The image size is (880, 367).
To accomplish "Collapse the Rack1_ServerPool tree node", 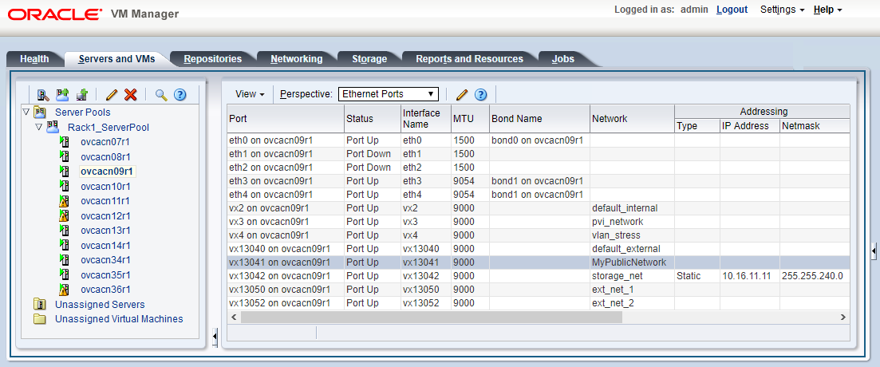I will pyautogui.click(x=38, y=127).
